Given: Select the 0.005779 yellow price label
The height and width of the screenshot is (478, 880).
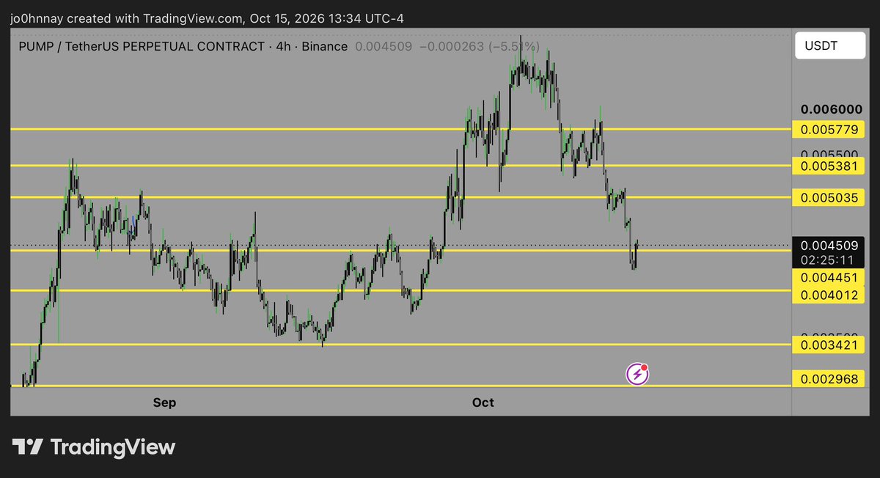Looking at the screenshot, I should click(830, 130).
